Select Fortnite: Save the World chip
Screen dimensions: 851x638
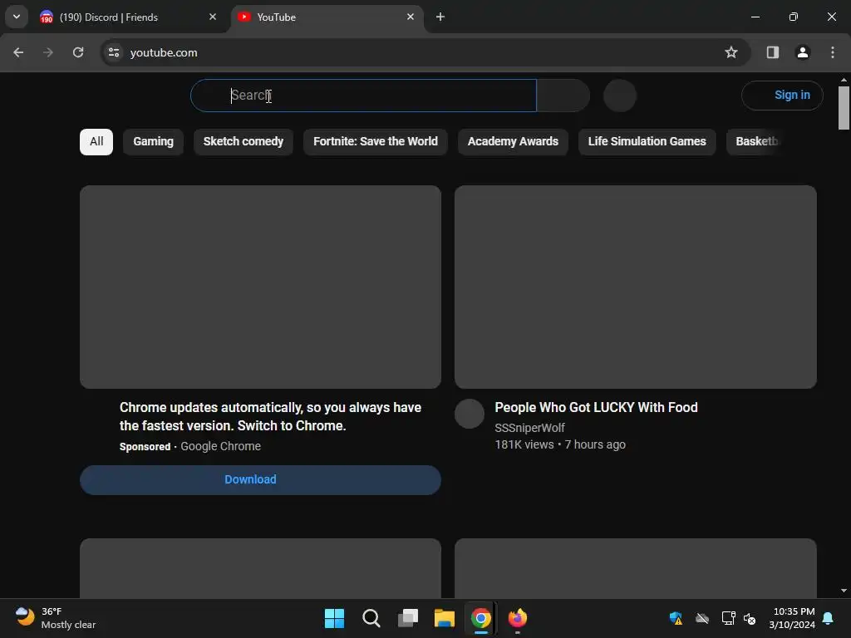point(375,141)
